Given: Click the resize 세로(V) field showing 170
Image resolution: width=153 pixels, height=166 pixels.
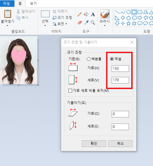Looking at the screenshot, I should (120, 80).
